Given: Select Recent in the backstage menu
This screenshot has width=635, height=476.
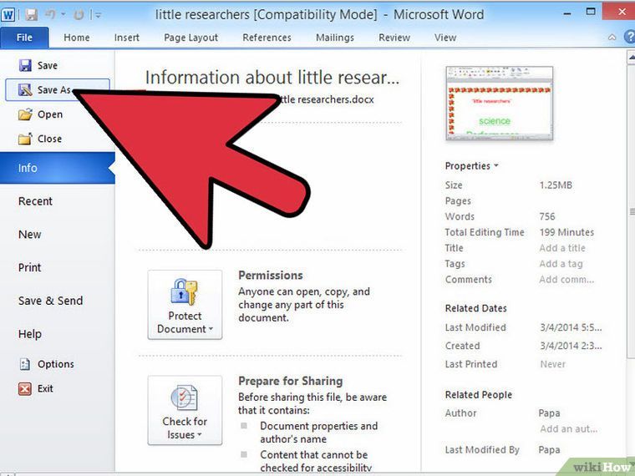Looking at the screenshot, I should pos(35,201).
